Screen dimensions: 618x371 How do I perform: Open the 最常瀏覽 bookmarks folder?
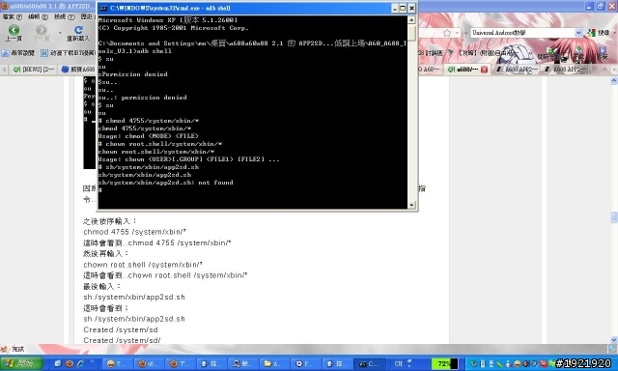18,53
